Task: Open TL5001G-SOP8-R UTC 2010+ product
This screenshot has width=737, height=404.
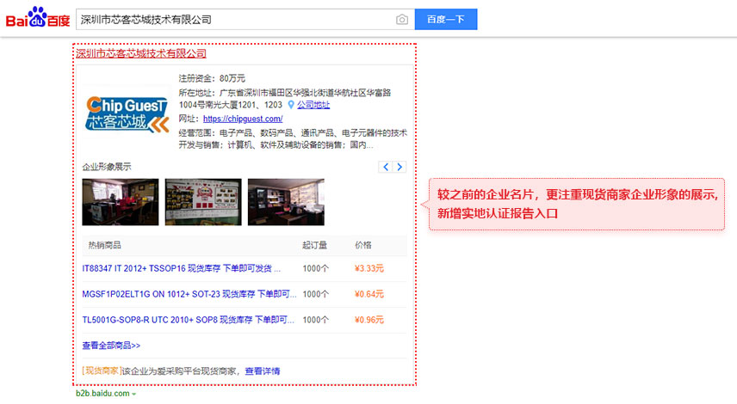Action: click(x=188, y=320)
